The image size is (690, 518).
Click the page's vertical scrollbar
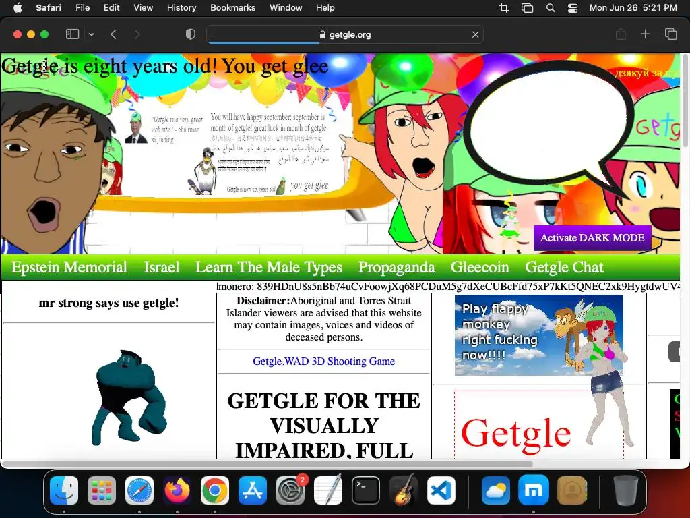tap(685, 100)
